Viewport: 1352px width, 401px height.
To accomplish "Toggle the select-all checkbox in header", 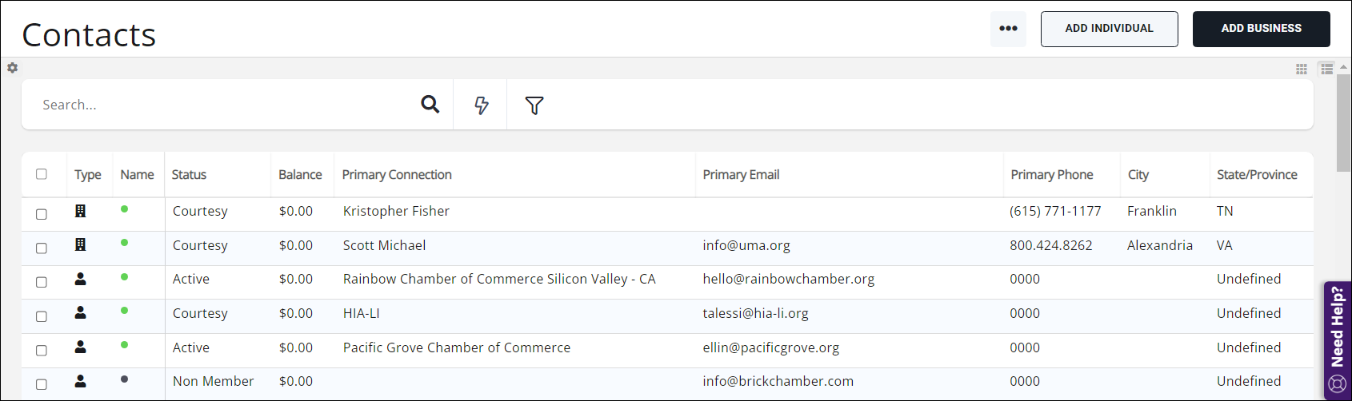I will (42, 174).
